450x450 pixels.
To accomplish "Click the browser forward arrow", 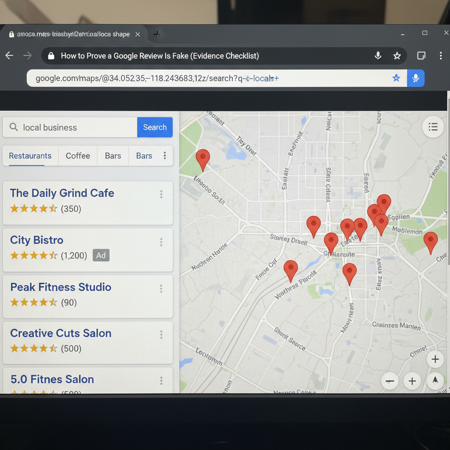I will [28, 55].
